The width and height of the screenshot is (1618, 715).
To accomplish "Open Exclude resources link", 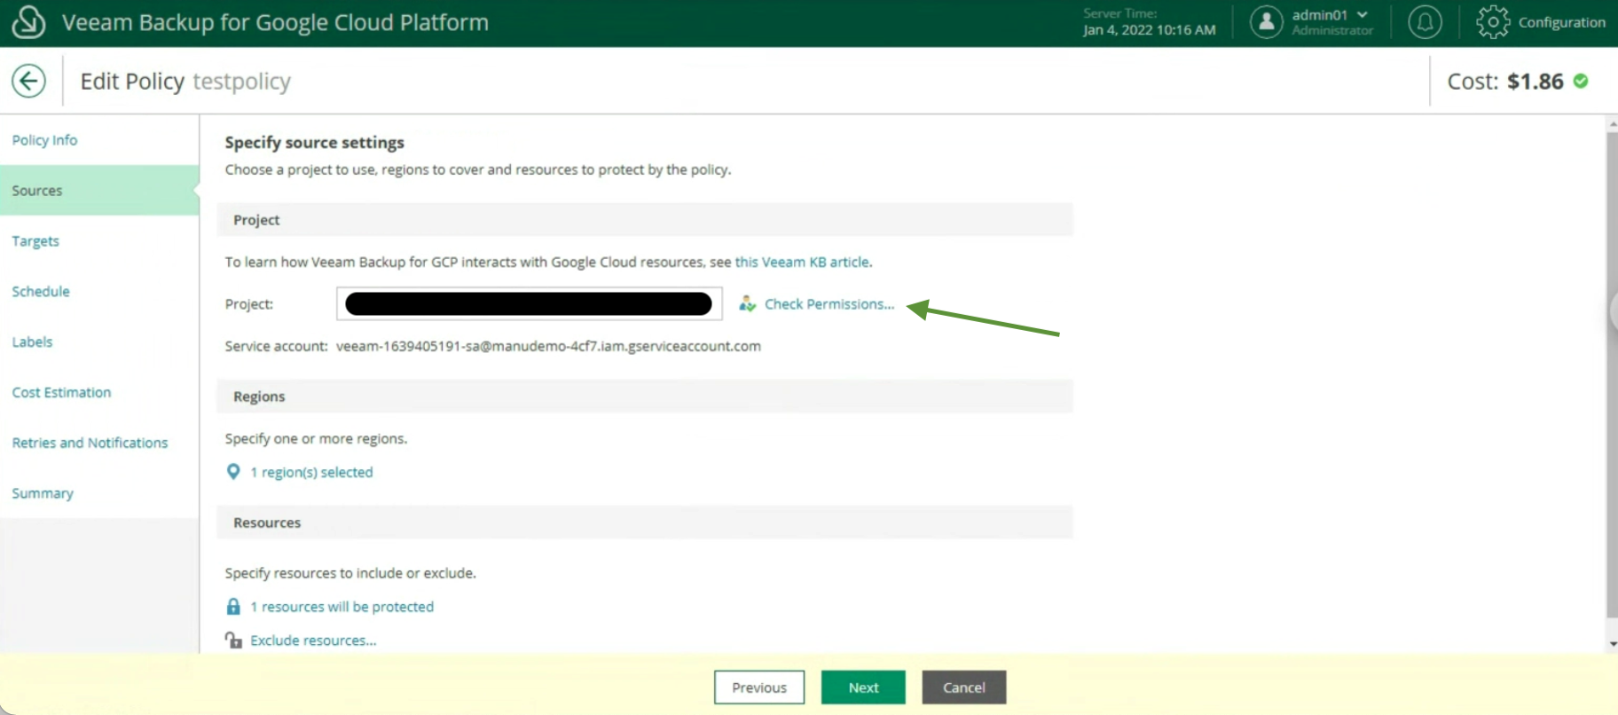I will [313, 640].
